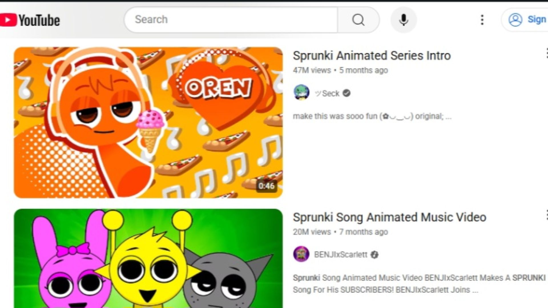Open more options for Sprunki Animated Series Intro

point(546,53)
